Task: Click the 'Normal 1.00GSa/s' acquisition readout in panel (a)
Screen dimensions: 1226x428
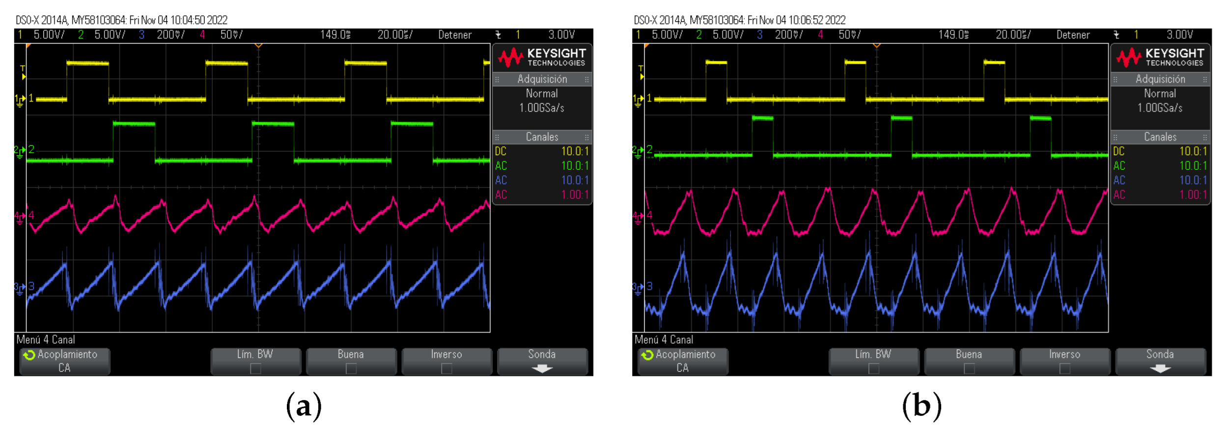Action: click(x=542, y=101)
